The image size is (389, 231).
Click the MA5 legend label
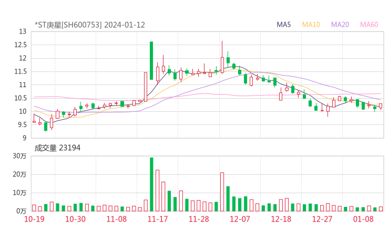click(283, 25)
